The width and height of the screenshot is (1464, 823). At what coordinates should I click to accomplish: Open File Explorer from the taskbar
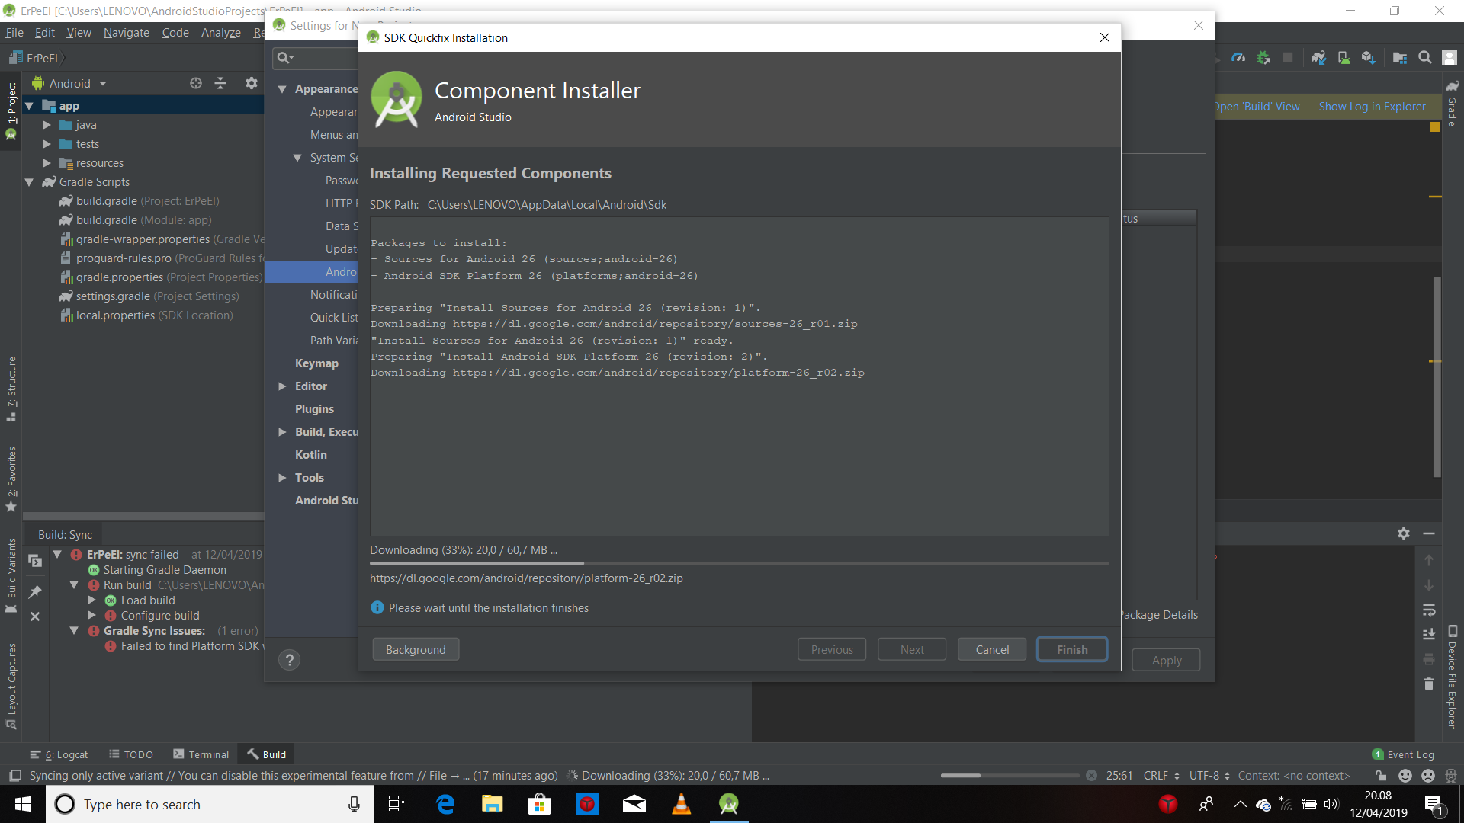[x=492, y=804]
